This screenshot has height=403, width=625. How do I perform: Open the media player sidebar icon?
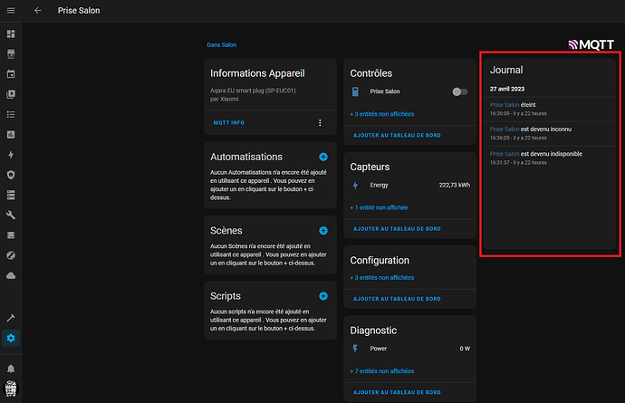(x=11, y=94)
